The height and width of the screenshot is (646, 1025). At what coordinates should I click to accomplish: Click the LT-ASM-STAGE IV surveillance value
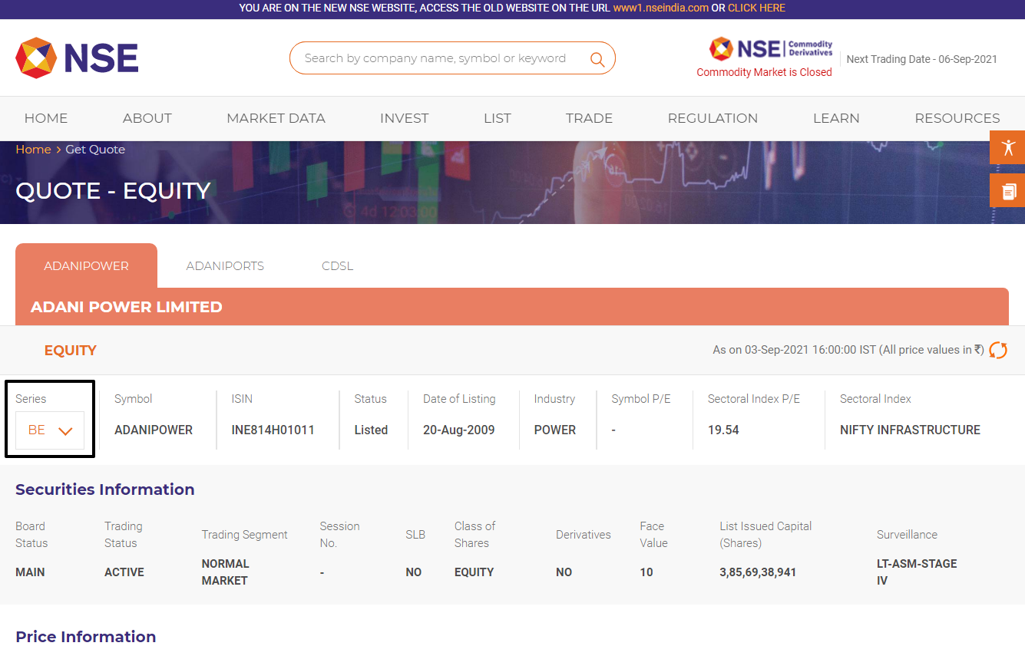[x=917, y=572]
